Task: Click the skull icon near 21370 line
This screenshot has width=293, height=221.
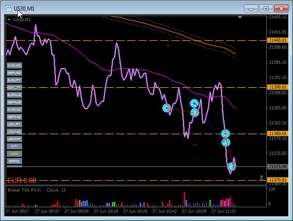Action: point(262,178)
